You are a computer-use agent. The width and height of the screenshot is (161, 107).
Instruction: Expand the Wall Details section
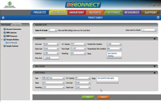pyautogui.click(x=155, y=66)
